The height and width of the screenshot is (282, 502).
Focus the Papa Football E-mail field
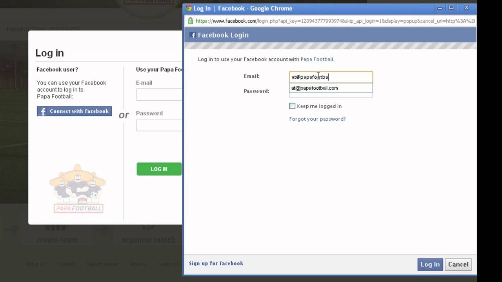coord(159,94)
